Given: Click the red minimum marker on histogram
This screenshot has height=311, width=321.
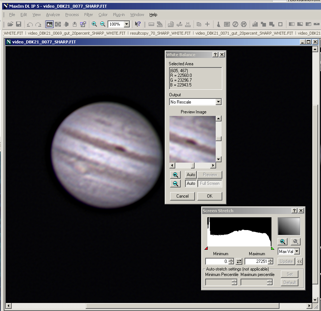Looking at the screenshot, I should pos(206,248).
